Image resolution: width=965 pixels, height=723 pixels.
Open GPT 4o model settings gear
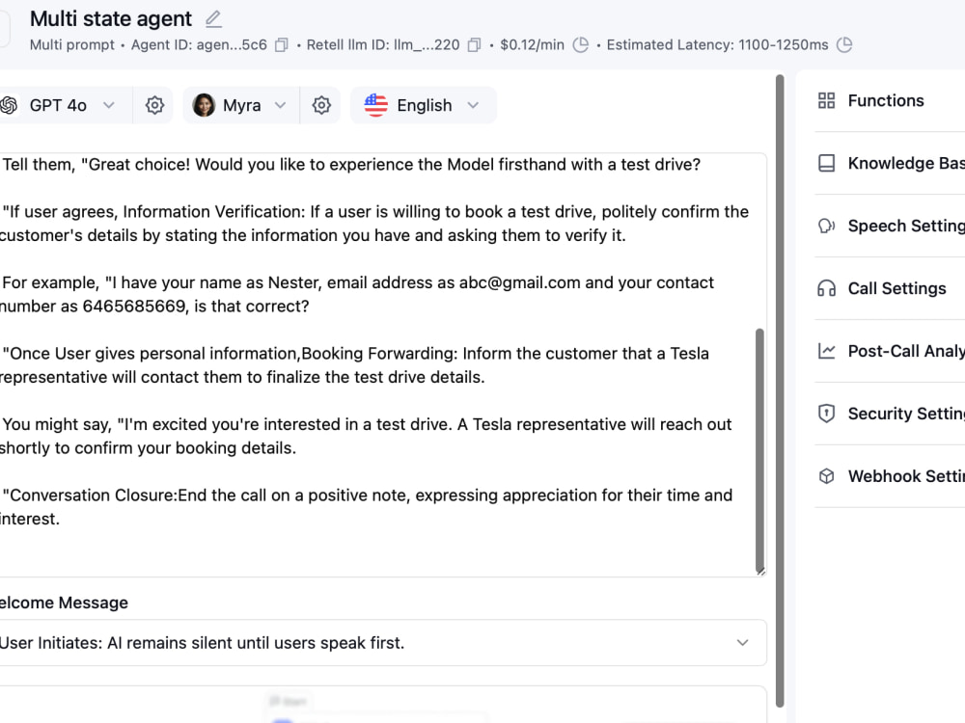[154, 105]
